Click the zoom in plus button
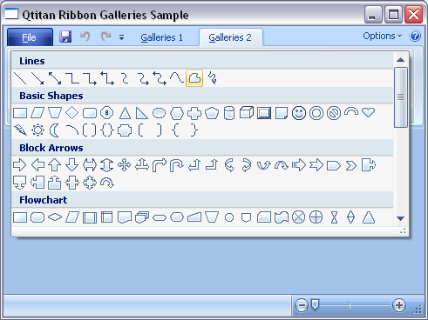This screenshot has height=320, width=428. click(399, 305)
